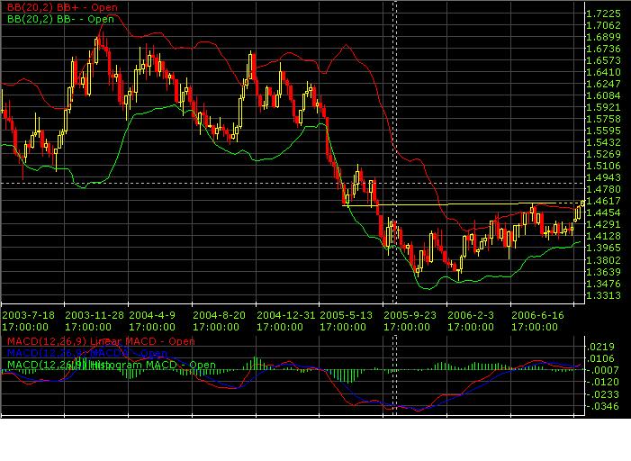The height and width of the screenshot is (461, 631).
Task: Click the 1.5269 price level
Action: pyautogui.click(x=603, y=154)
